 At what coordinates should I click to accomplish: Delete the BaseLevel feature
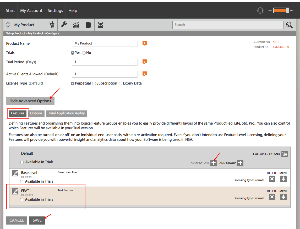[x=272, y=179]
